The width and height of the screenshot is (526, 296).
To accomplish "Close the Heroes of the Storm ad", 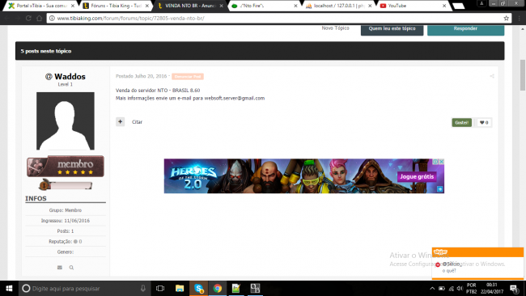I will [x=442, y=162].
